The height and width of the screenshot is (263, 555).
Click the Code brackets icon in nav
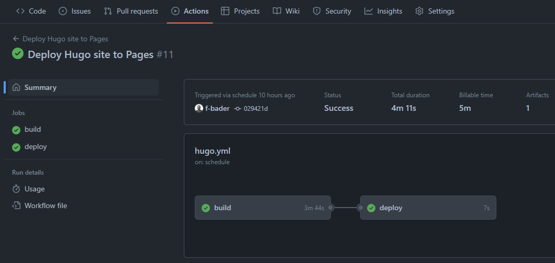(20, 12)
